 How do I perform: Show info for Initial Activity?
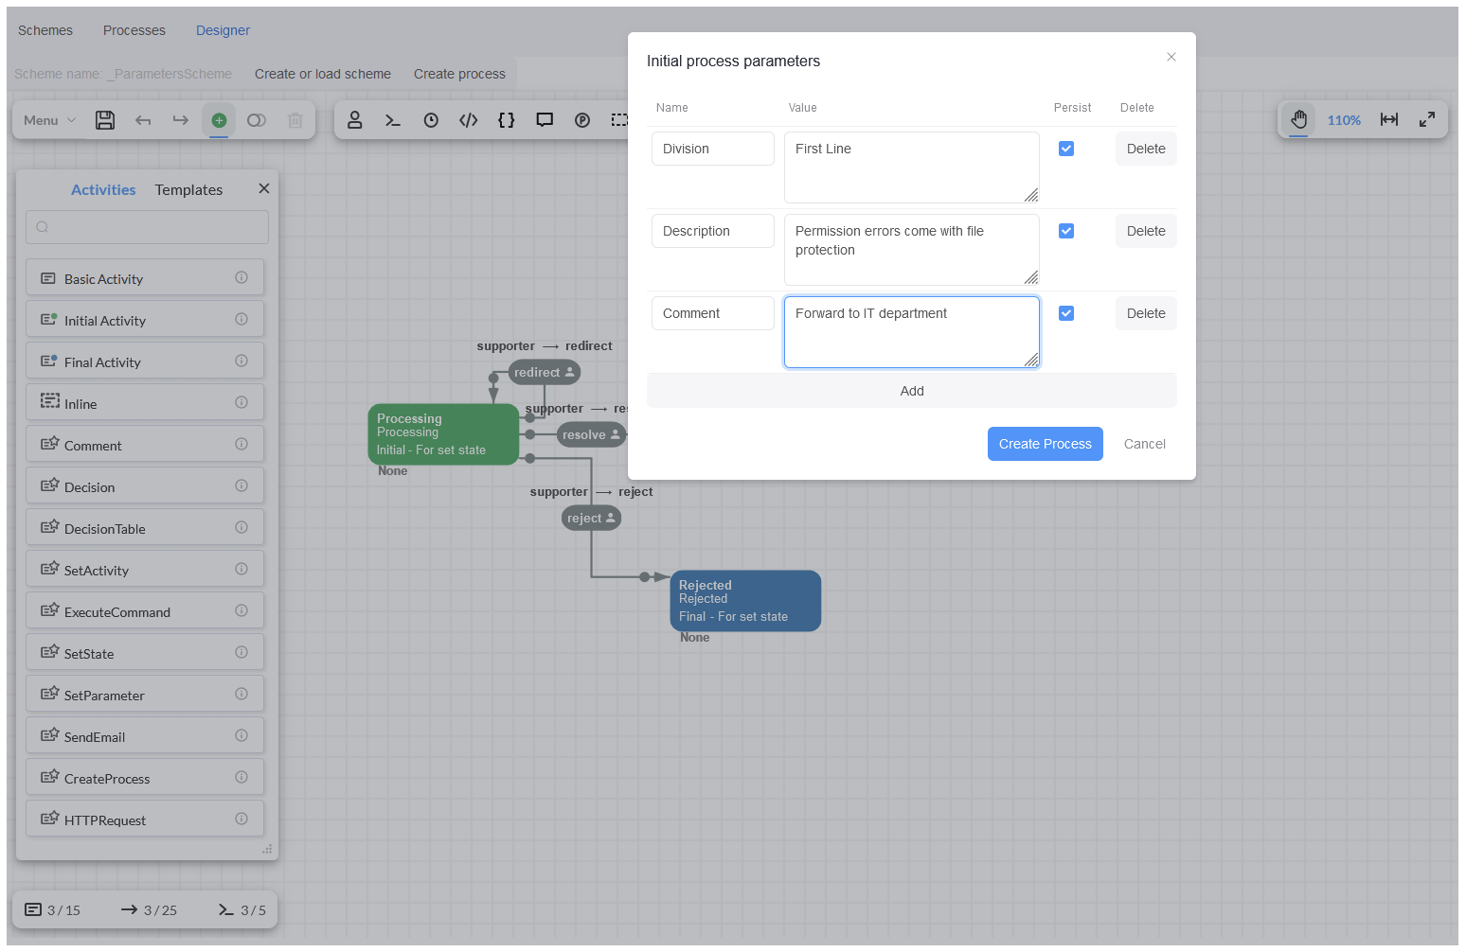(241, 319)
